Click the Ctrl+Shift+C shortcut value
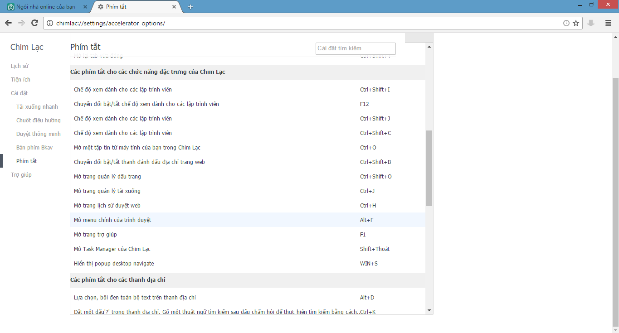Screen dimensions: 619x333 pos(375,133)
